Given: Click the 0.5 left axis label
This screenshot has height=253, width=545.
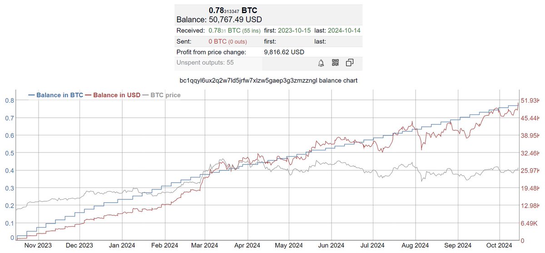Looking at the screenshot, I should pyautogui.click(x=9, y=153).
